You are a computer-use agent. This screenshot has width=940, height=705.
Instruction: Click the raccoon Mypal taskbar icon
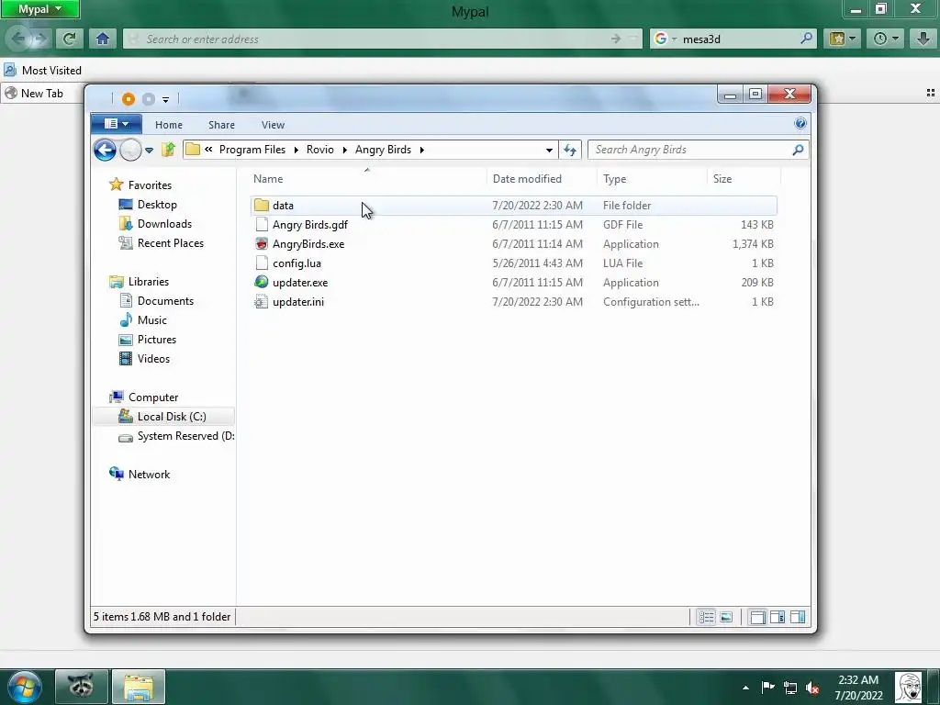[x=82, y=686]
